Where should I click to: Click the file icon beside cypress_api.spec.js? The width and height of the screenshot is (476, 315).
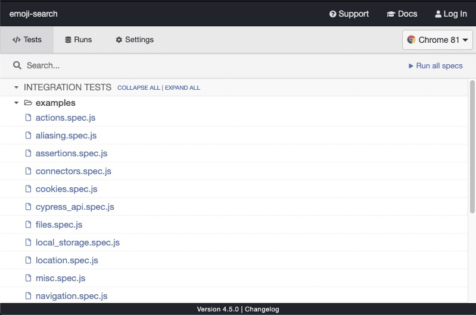click(x=28, y=207)
